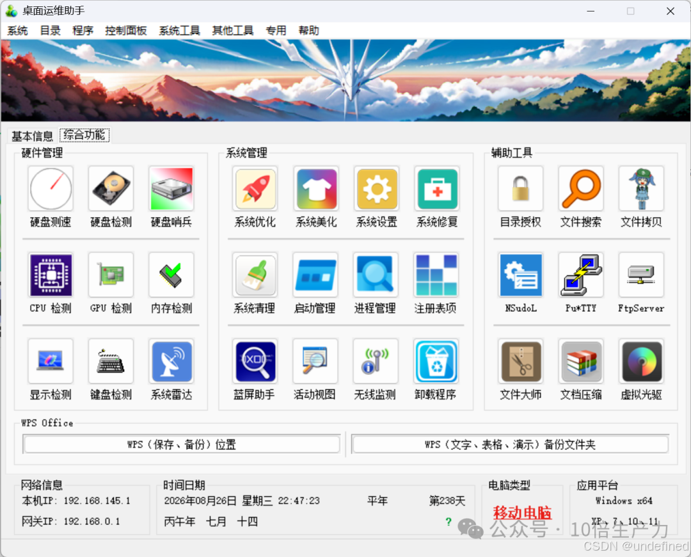Click the 本机IP 192.168.145.1 text
This screenshot has height=557, width=691.
click(76, 501)
